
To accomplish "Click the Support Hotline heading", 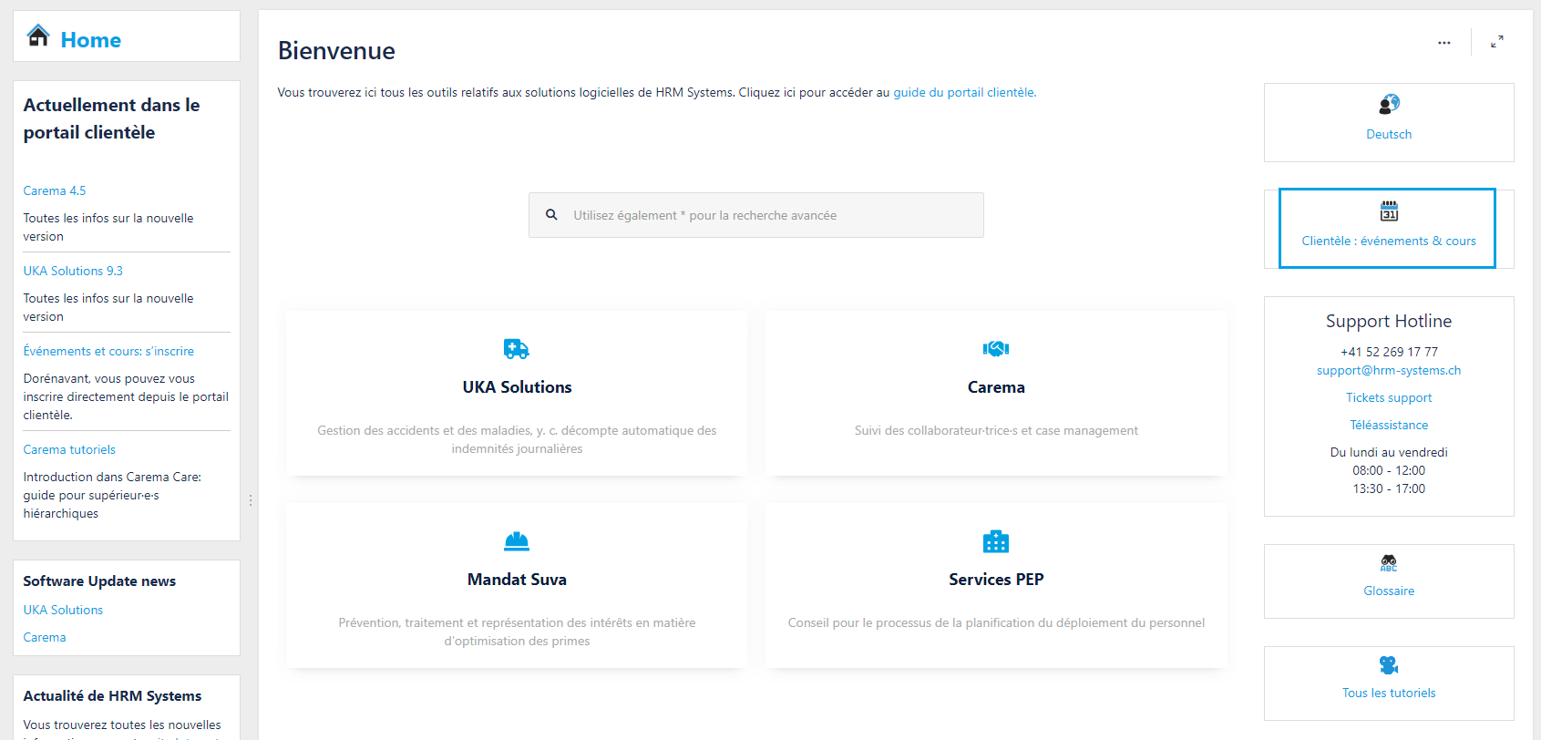I will click(x=1389, y=321).
